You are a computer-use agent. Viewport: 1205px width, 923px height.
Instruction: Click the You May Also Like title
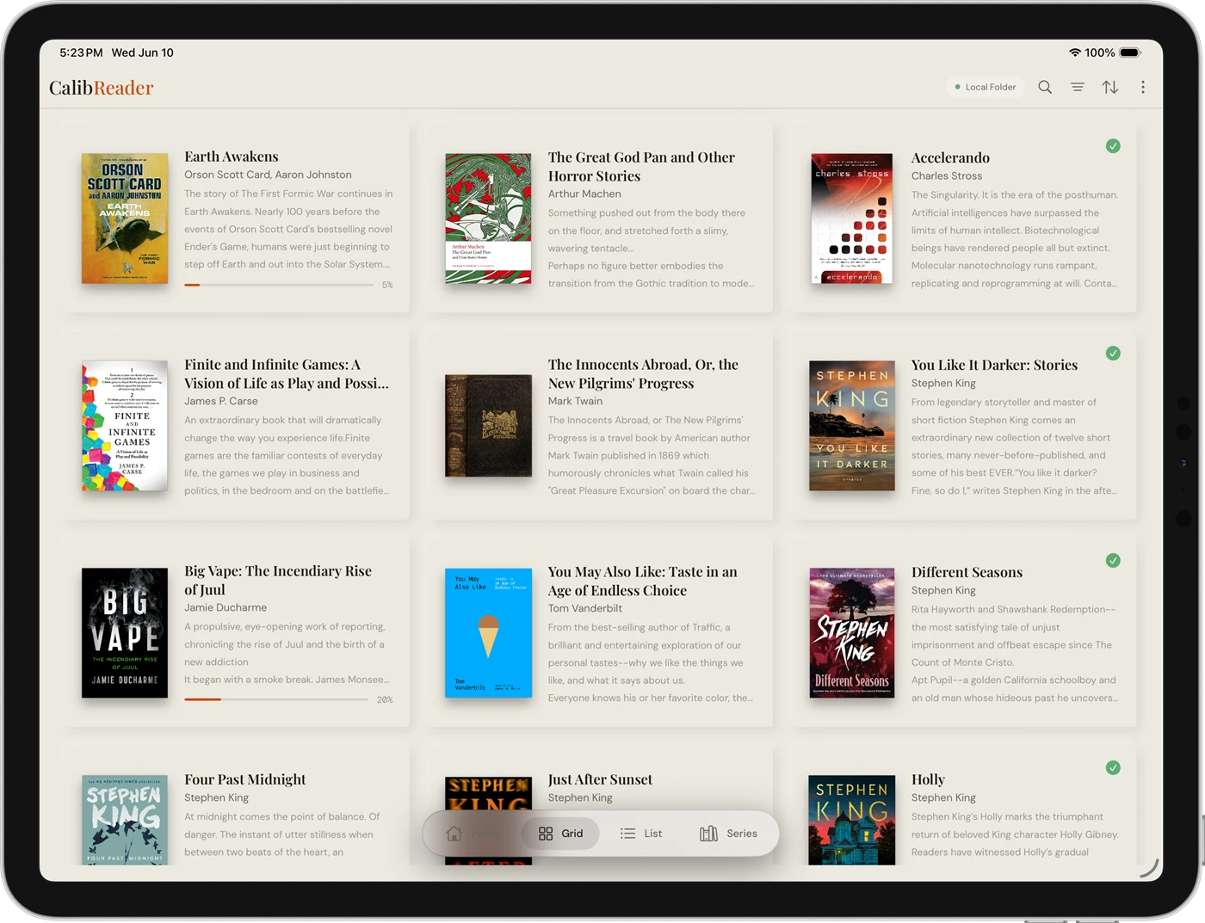[x=642, y=581]
